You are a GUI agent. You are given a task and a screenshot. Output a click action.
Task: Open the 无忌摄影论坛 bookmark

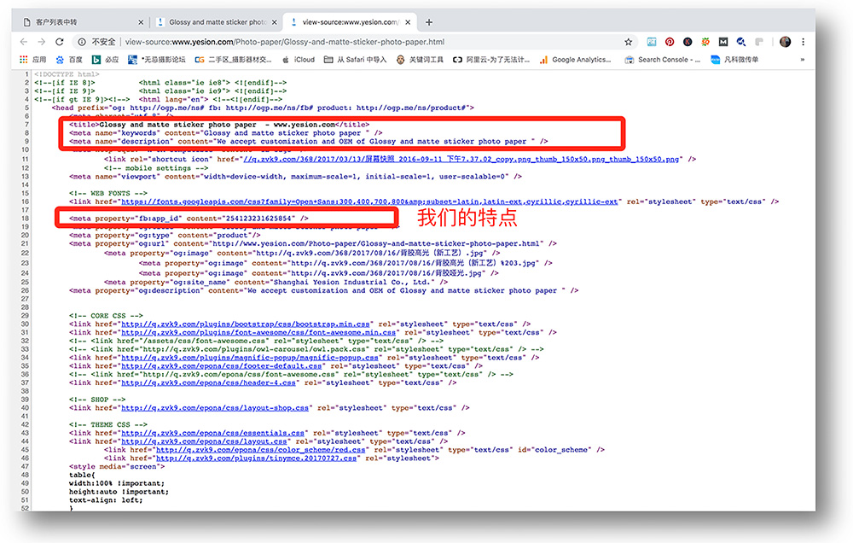point(157,60)
